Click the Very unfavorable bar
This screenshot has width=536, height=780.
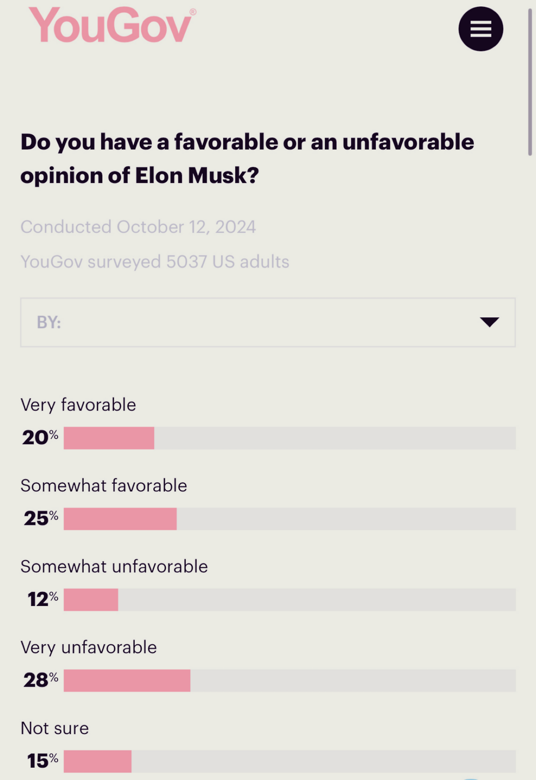pos(127,680)
